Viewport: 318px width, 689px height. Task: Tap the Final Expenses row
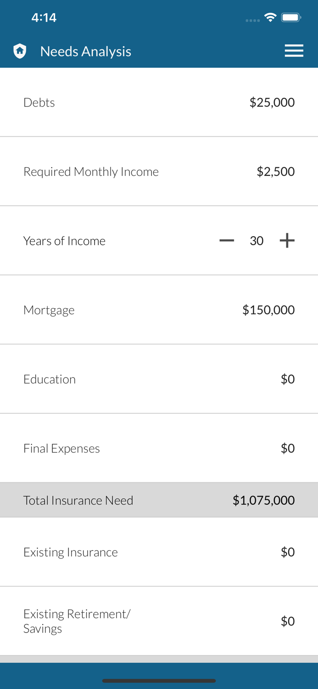point(159,448)
